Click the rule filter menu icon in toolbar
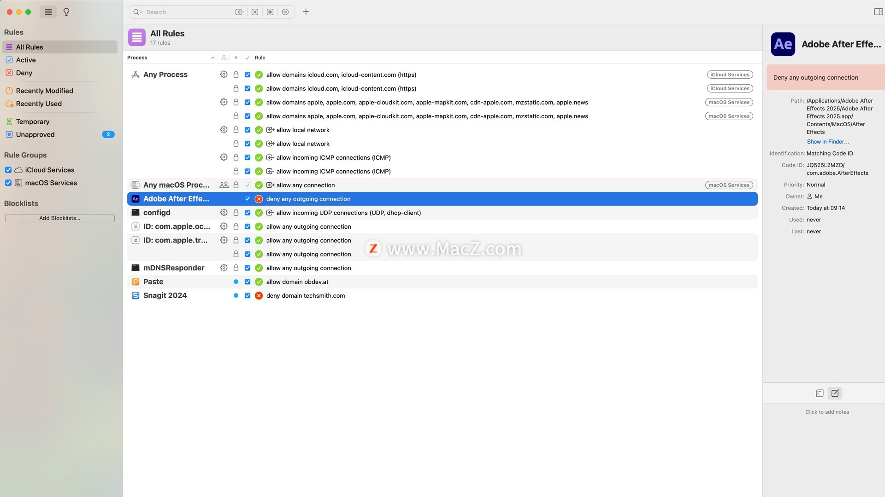Image resolution: width=885 pixels, height=497 pixels. 285,12
